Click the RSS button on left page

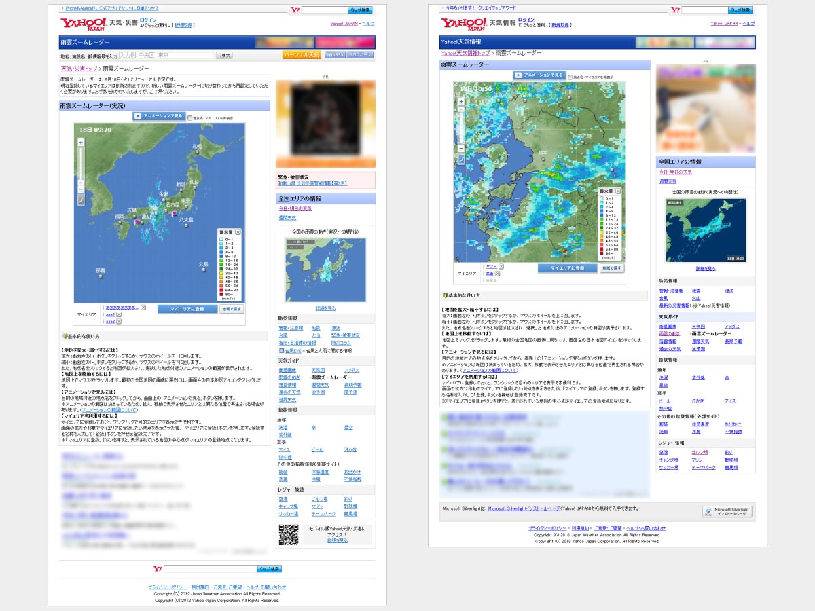pos(334,55)
